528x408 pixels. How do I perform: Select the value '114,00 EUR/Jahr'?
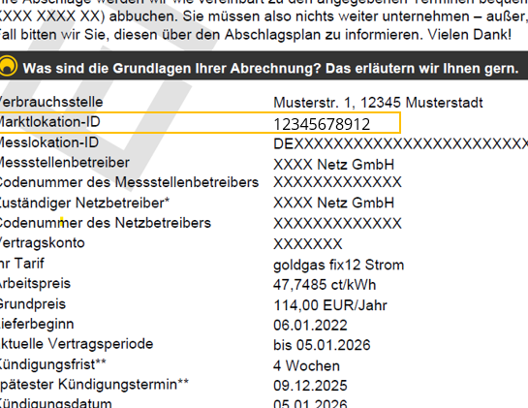point(330,305)
